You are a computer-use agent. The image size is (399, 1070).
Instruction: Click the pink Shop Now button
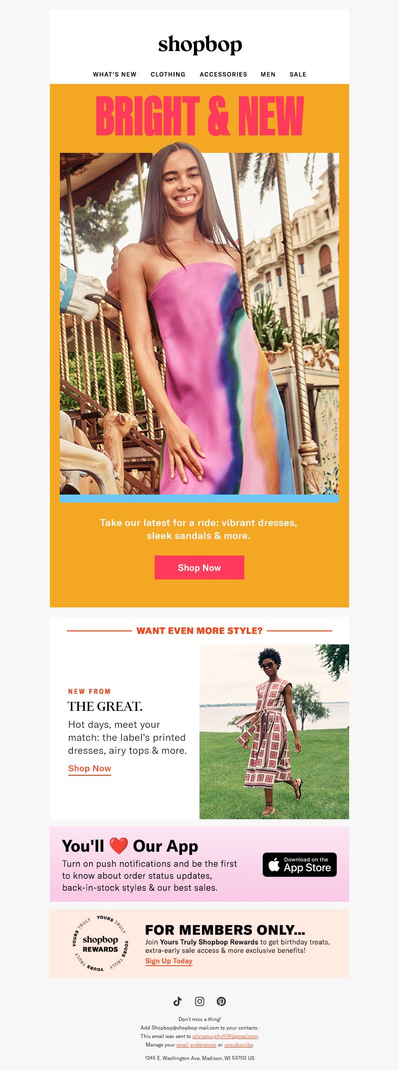[199, 567]
